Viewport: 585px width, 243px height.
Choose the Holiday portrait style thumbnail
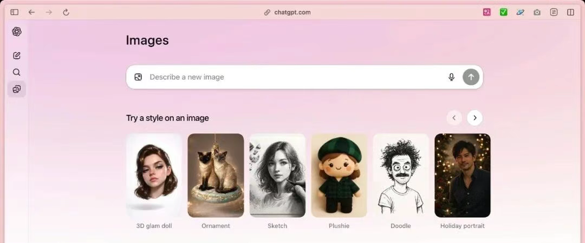463,175
